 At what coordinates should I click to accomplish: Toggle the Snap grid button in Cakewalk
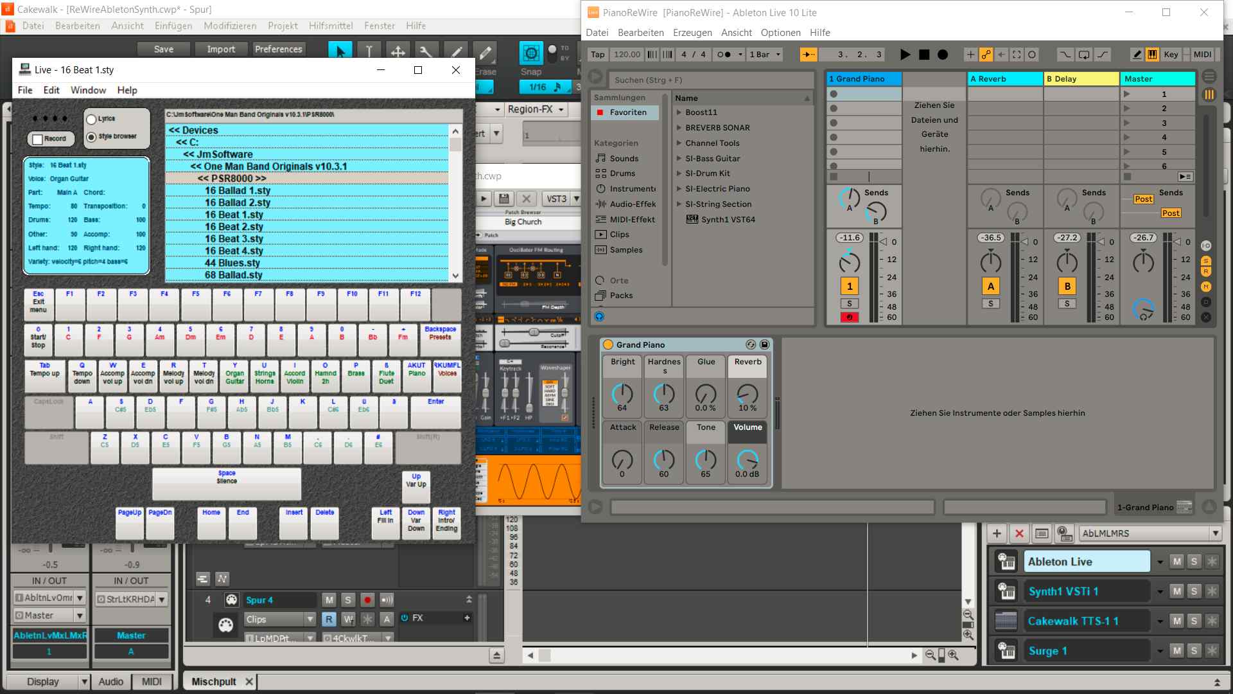pyautogui.click(x=531, y=52)
